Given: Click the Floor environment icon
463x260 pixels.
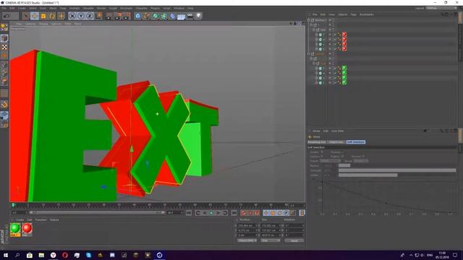Looking at the screenshot, I should coord(182,16).
